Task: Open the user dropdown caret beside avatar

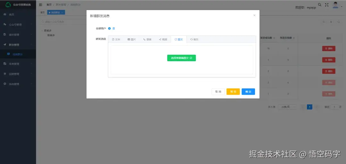Action: pos(342,7)
